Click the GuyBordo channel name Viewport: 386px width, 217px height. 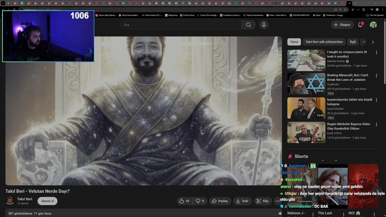[x=333, y=84]
